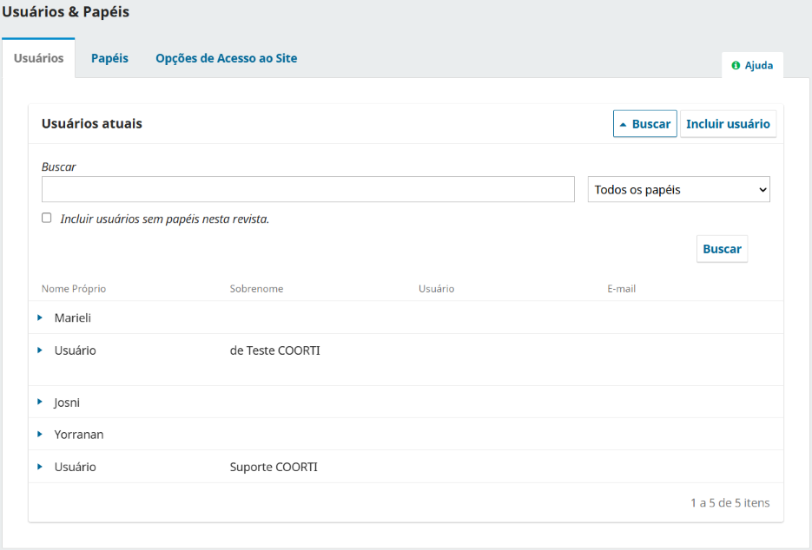Click the E-mail column header

[x=621, y=289]
